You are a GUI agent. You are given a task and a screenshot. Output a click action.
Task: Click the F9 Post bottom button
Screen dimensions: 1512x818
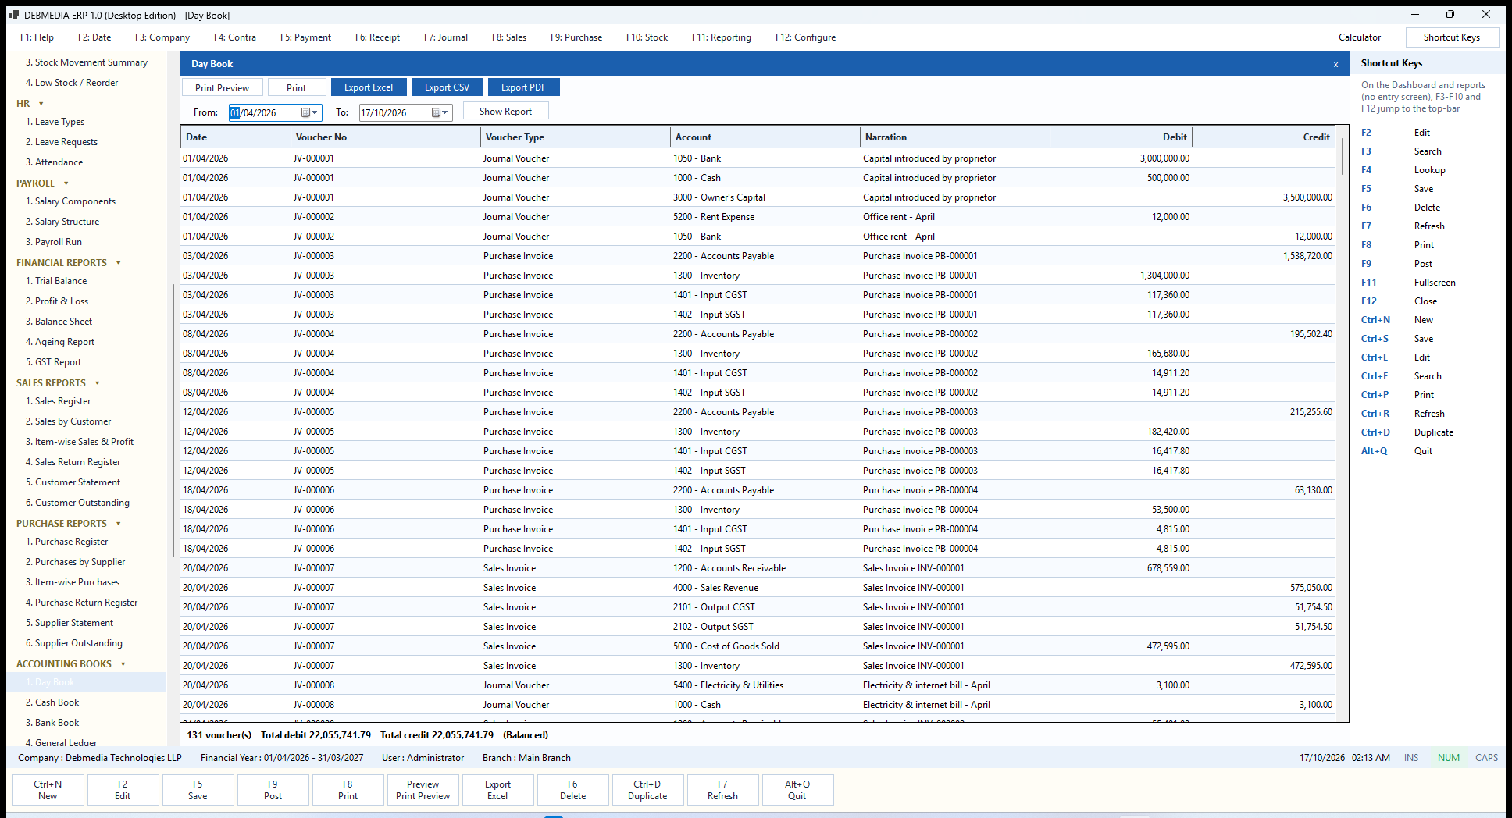273,790
